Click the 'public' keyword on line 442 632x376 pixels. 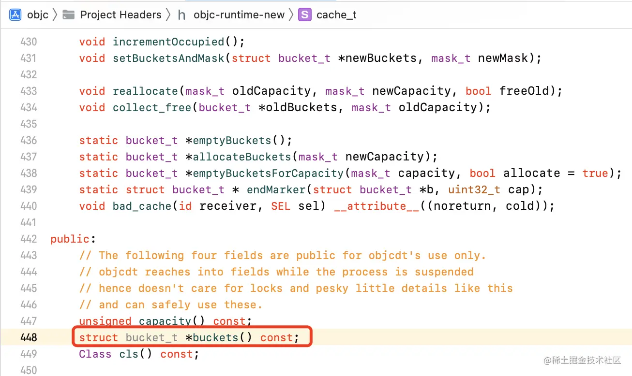pyautogui.click(x=70, y=239)
